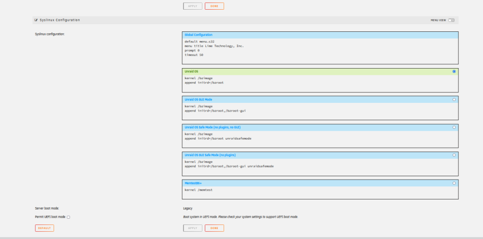The height and width of the screenshot is (239, 483).
Task: Click the 'timeout 50' line
Action: coord(194,55)
